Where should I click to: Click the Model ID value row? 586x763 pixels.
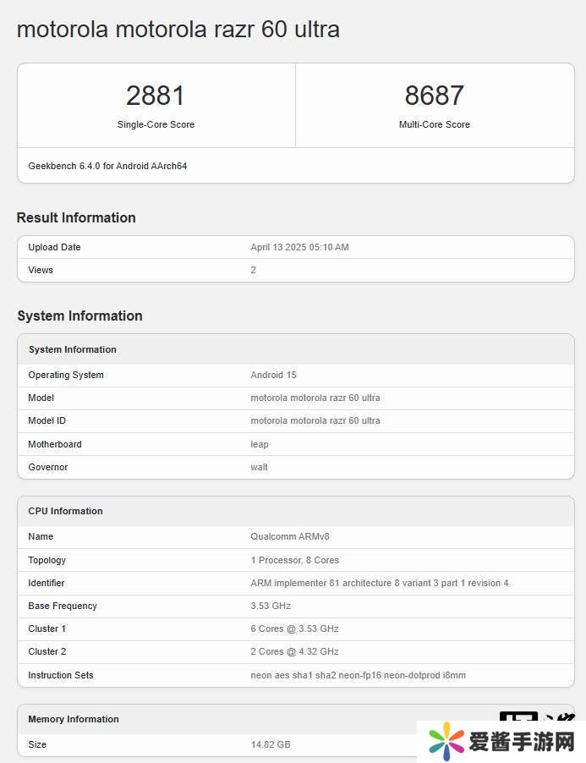[315, 420]
